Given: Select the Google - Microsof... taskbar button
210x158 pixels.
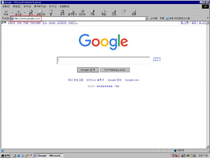Looking at the screenshot, I should pyautogui.click(x=49, y=156).
